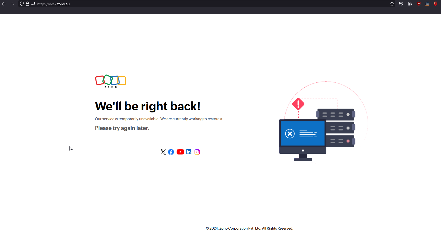Open the Facebook social icon

point(171,152)
